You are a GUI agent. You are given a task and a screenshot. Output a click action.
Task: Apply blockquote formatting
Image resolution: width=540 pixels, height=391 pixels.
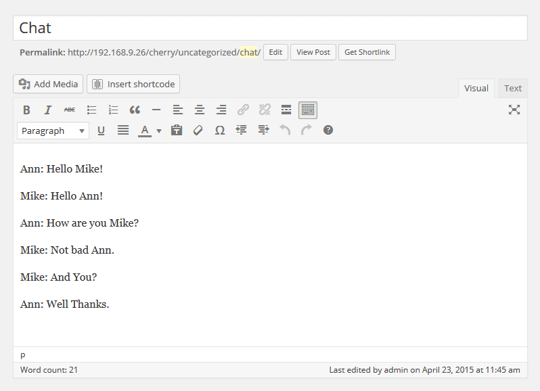(135, 110)
